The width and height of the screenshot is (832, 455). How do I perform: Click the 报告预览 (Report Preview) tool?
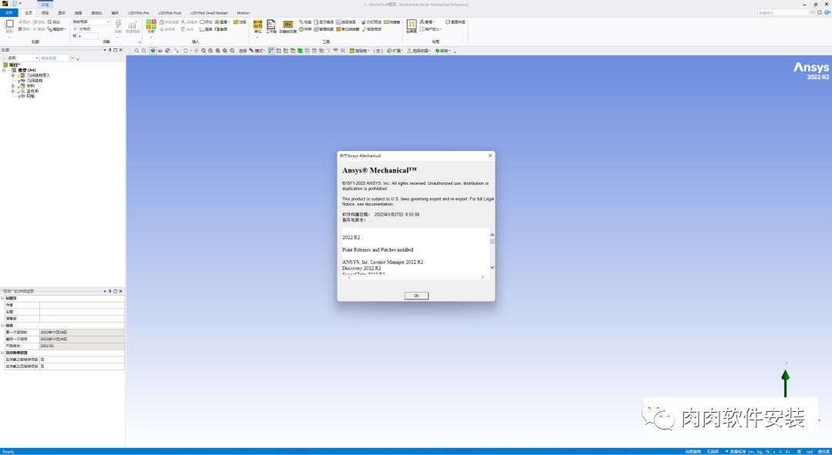pos(371,29)
